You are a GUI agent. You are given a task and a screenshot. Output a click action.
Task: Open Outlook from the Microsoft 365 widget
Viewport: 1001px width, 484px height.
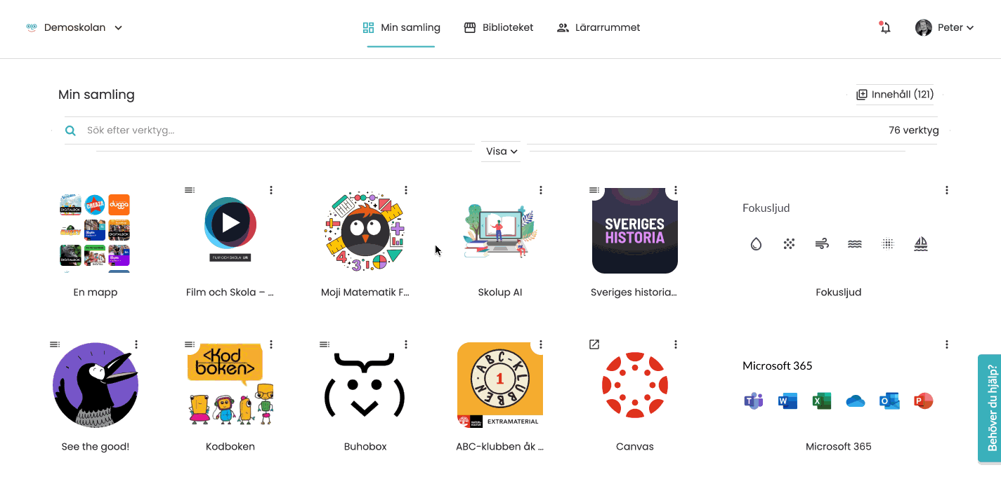889,401
